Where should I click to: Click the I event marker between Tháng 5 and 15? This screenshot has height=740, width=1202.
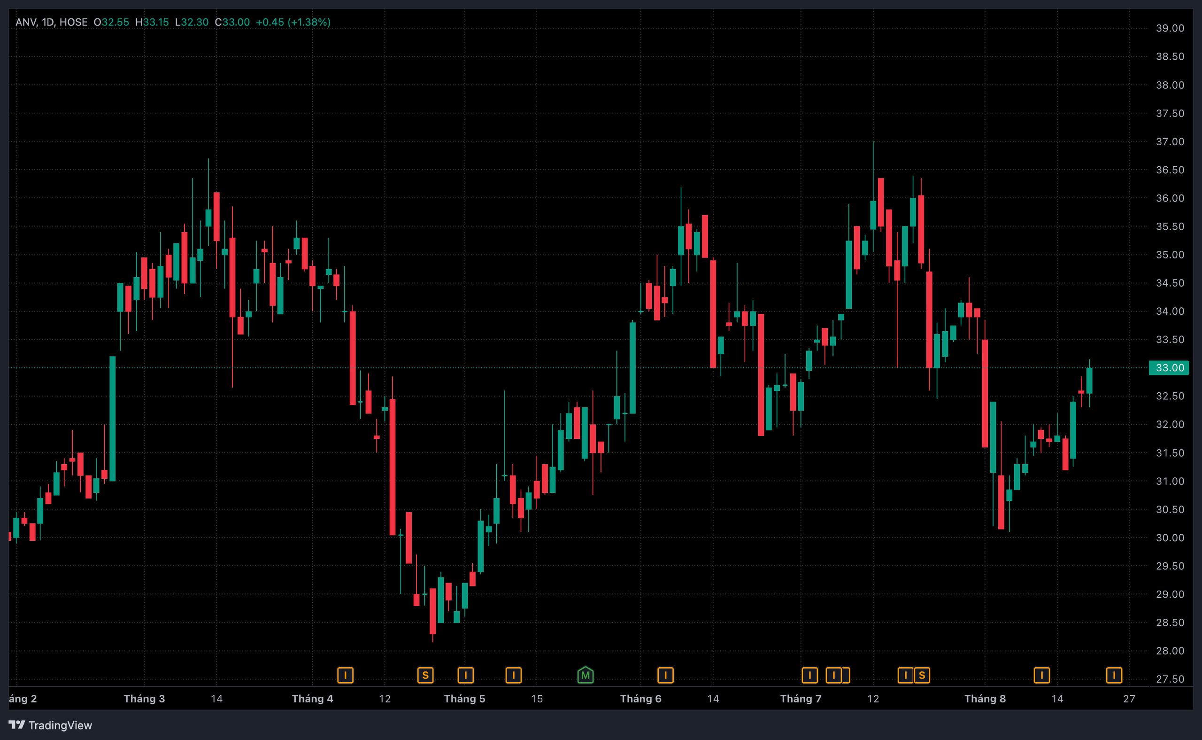tap(514, 676)
